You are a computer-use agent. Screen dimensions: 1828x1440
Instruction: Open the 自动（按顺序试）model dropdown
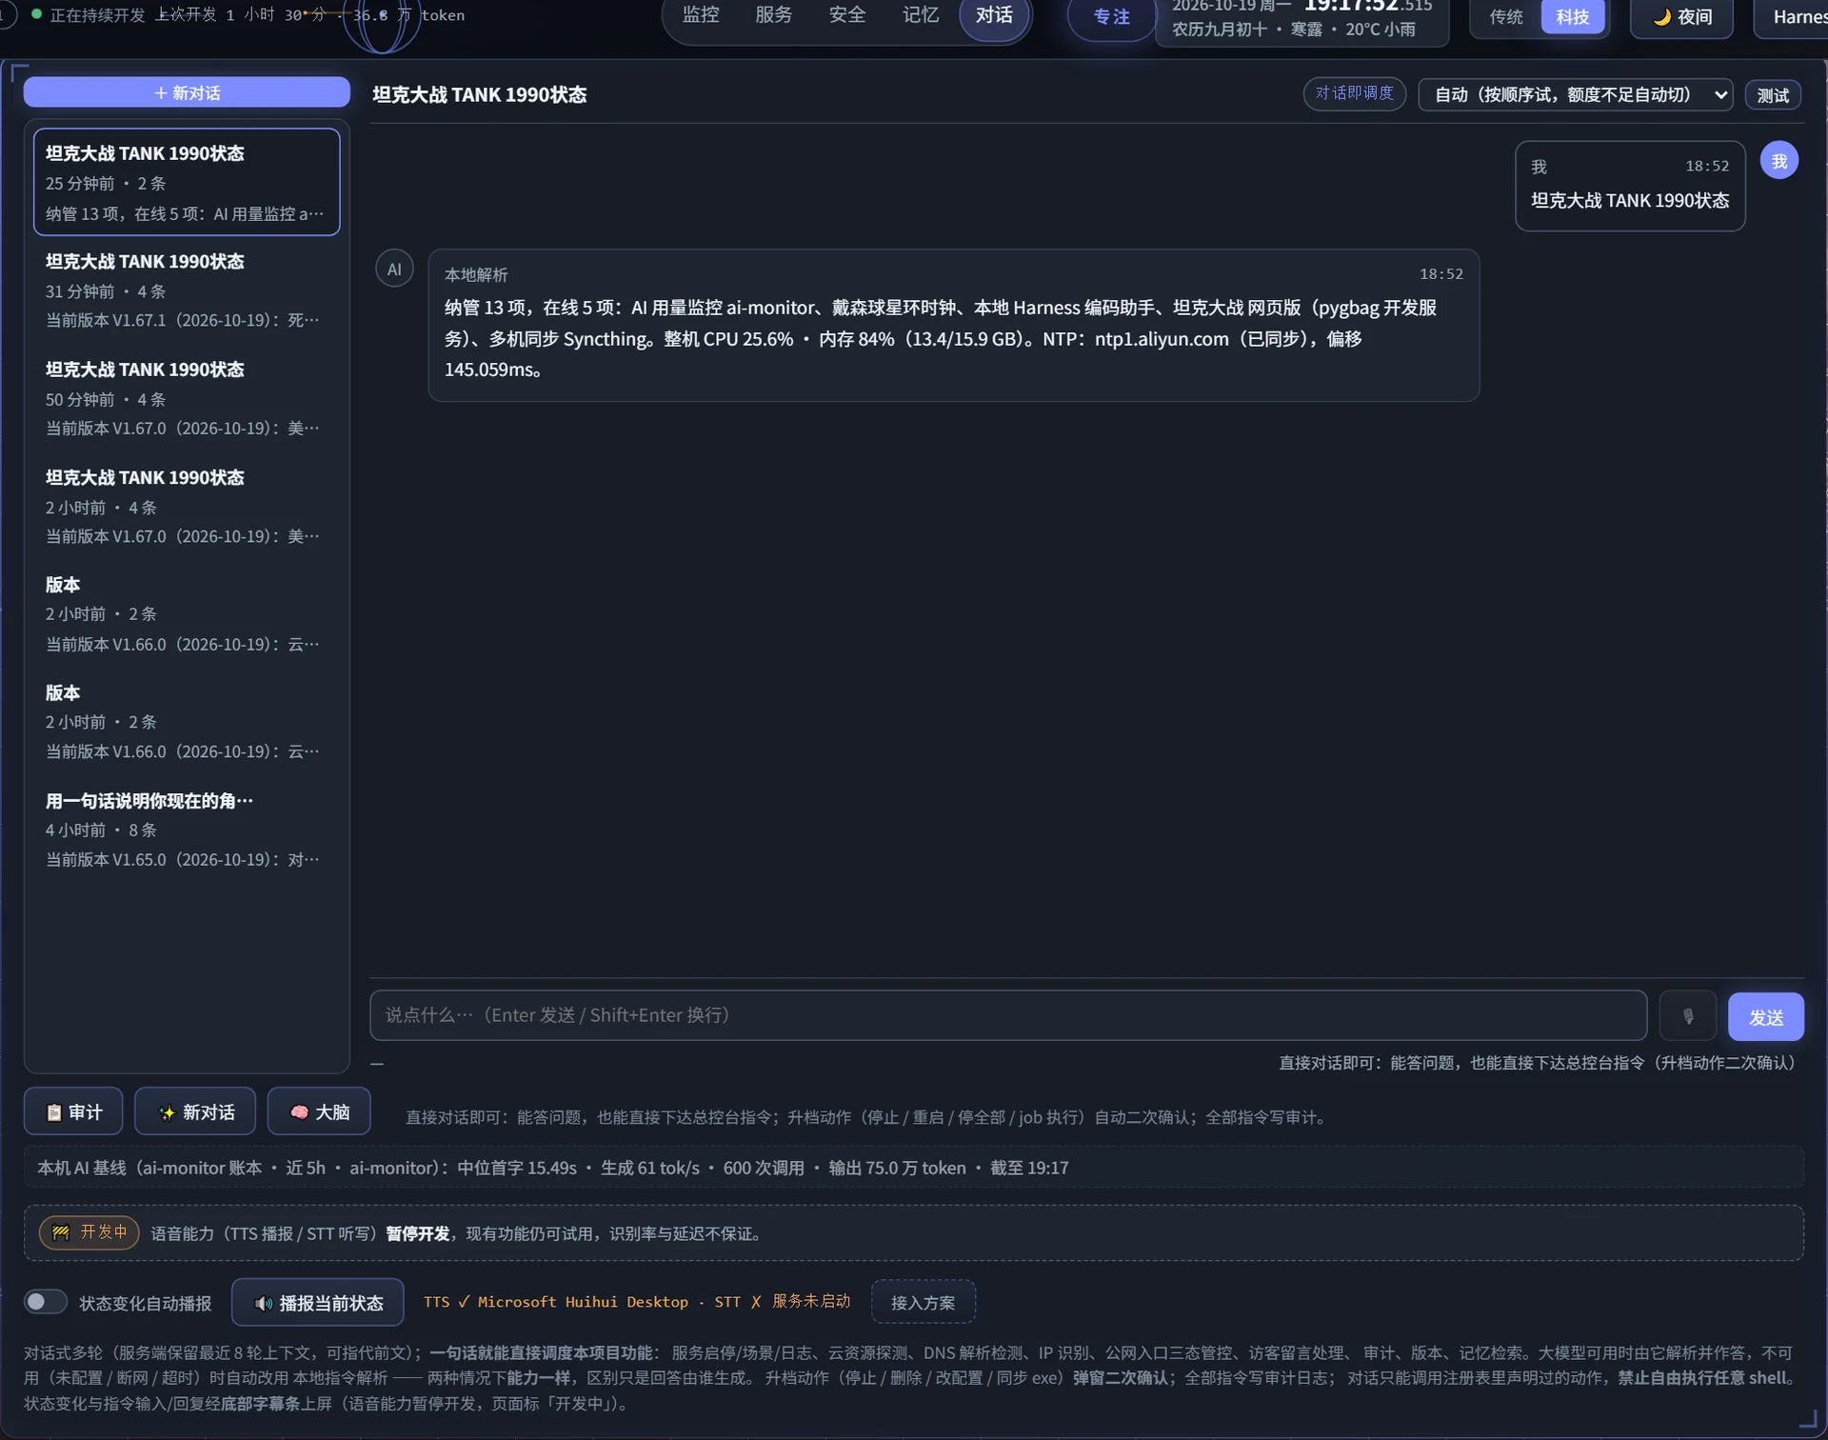1575,94
